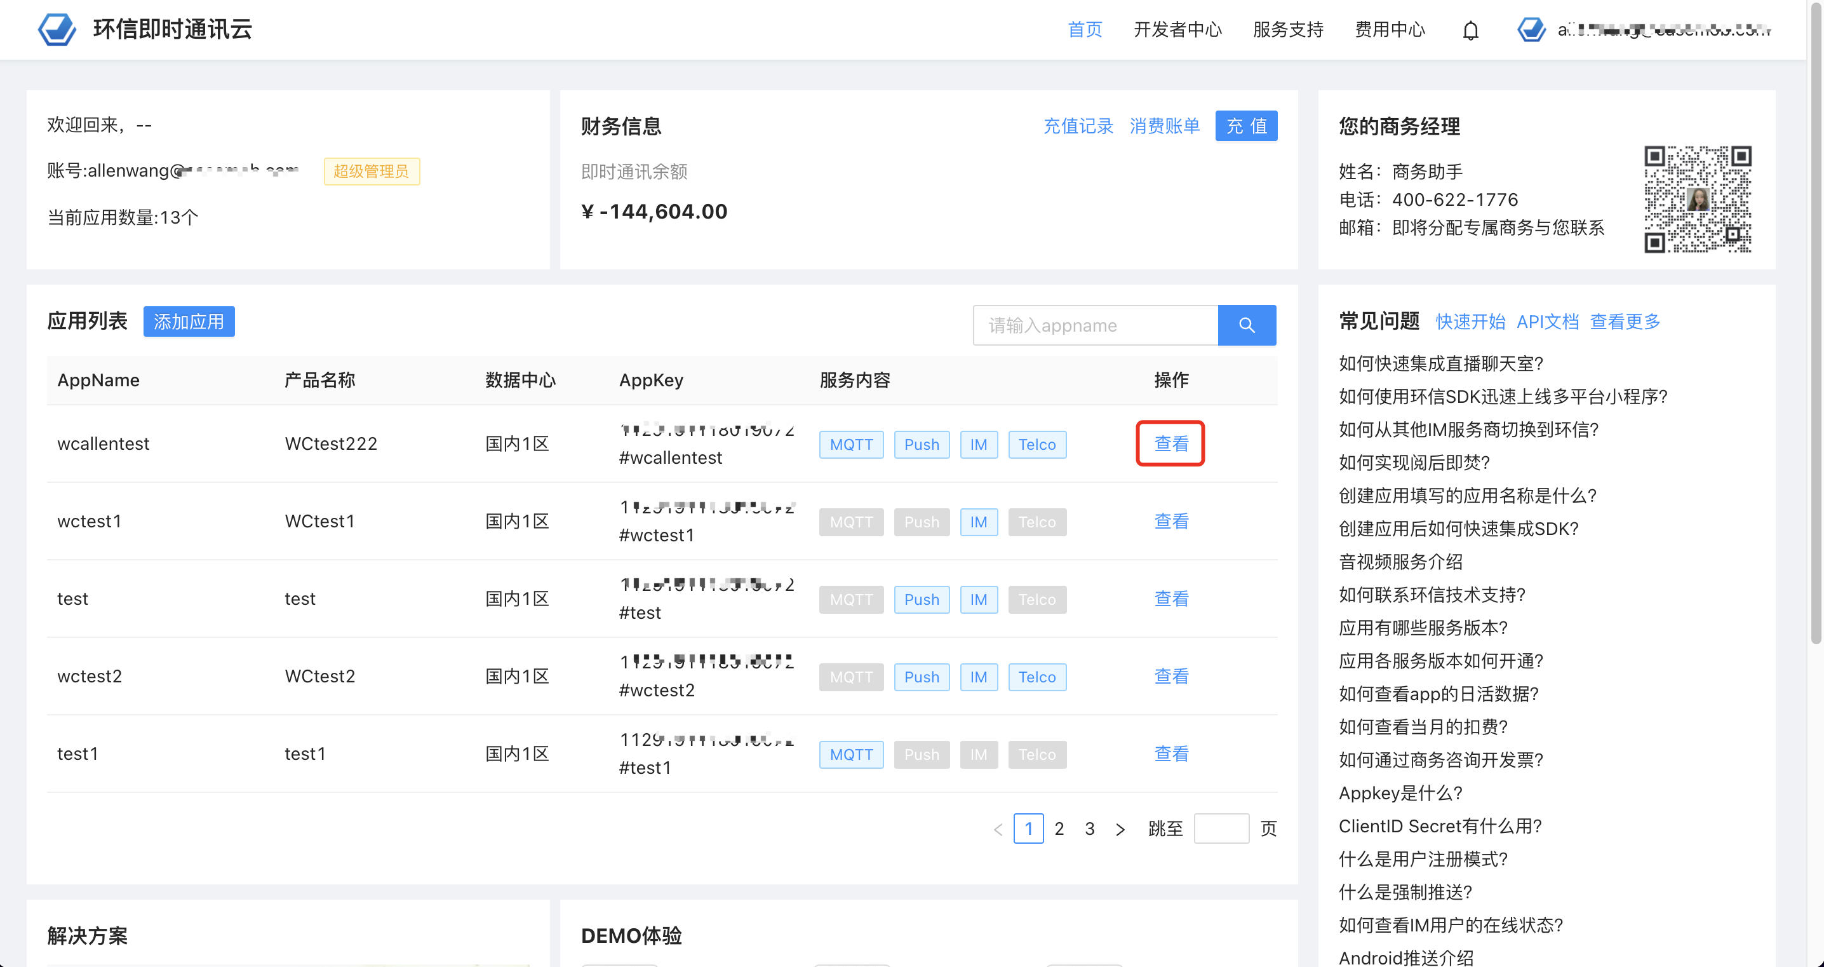
Task: Click 查看 for wctest1 app
Action: pos(1171,522)
